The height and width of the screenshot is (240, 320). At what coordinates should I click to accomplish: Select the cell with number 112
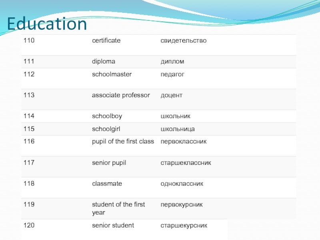tap(29, 74)
